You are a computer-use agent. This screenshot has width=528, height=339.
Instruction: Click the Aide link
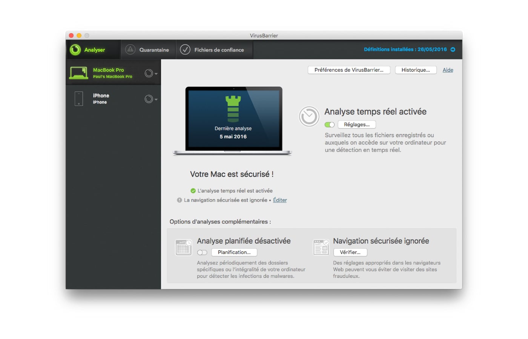(448, 70)
